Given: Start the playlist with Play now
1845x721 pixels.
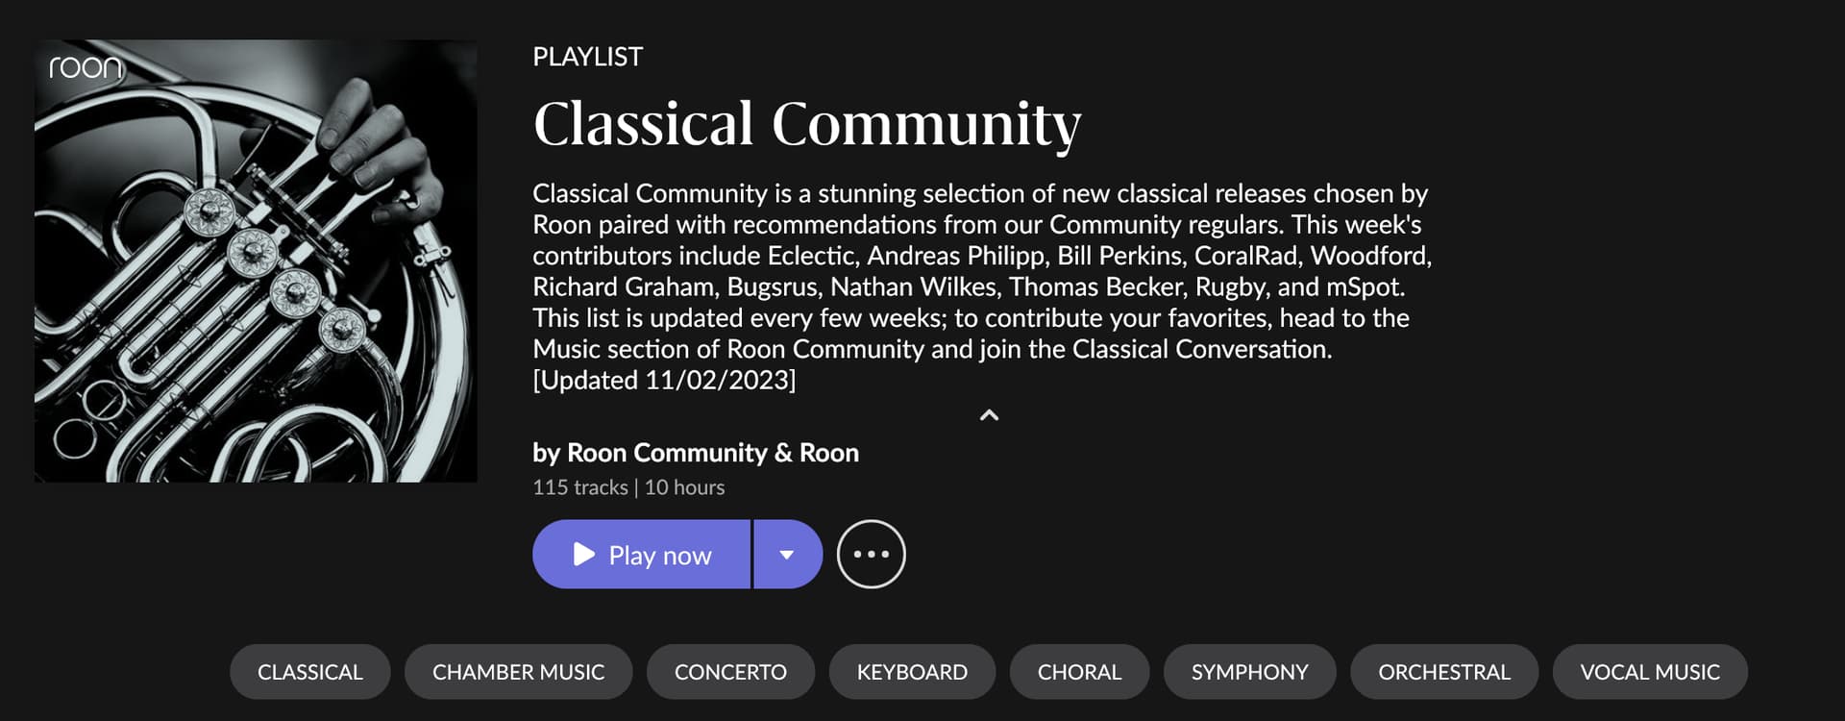Looking at the screenshot, I should (641, 555).
